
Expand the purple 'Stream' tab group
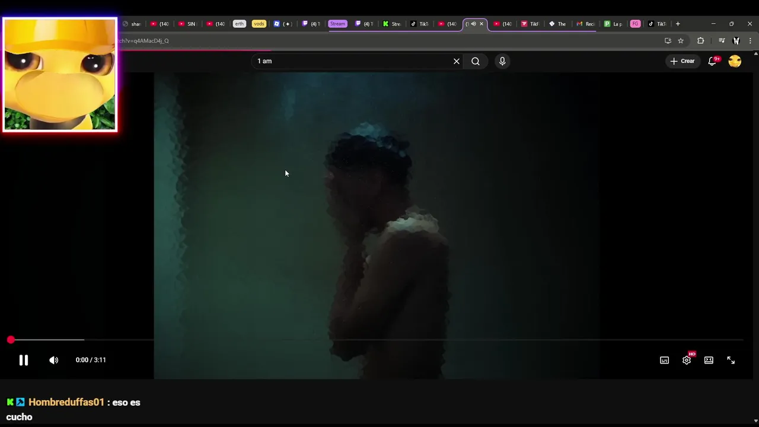tap(337, 24)
